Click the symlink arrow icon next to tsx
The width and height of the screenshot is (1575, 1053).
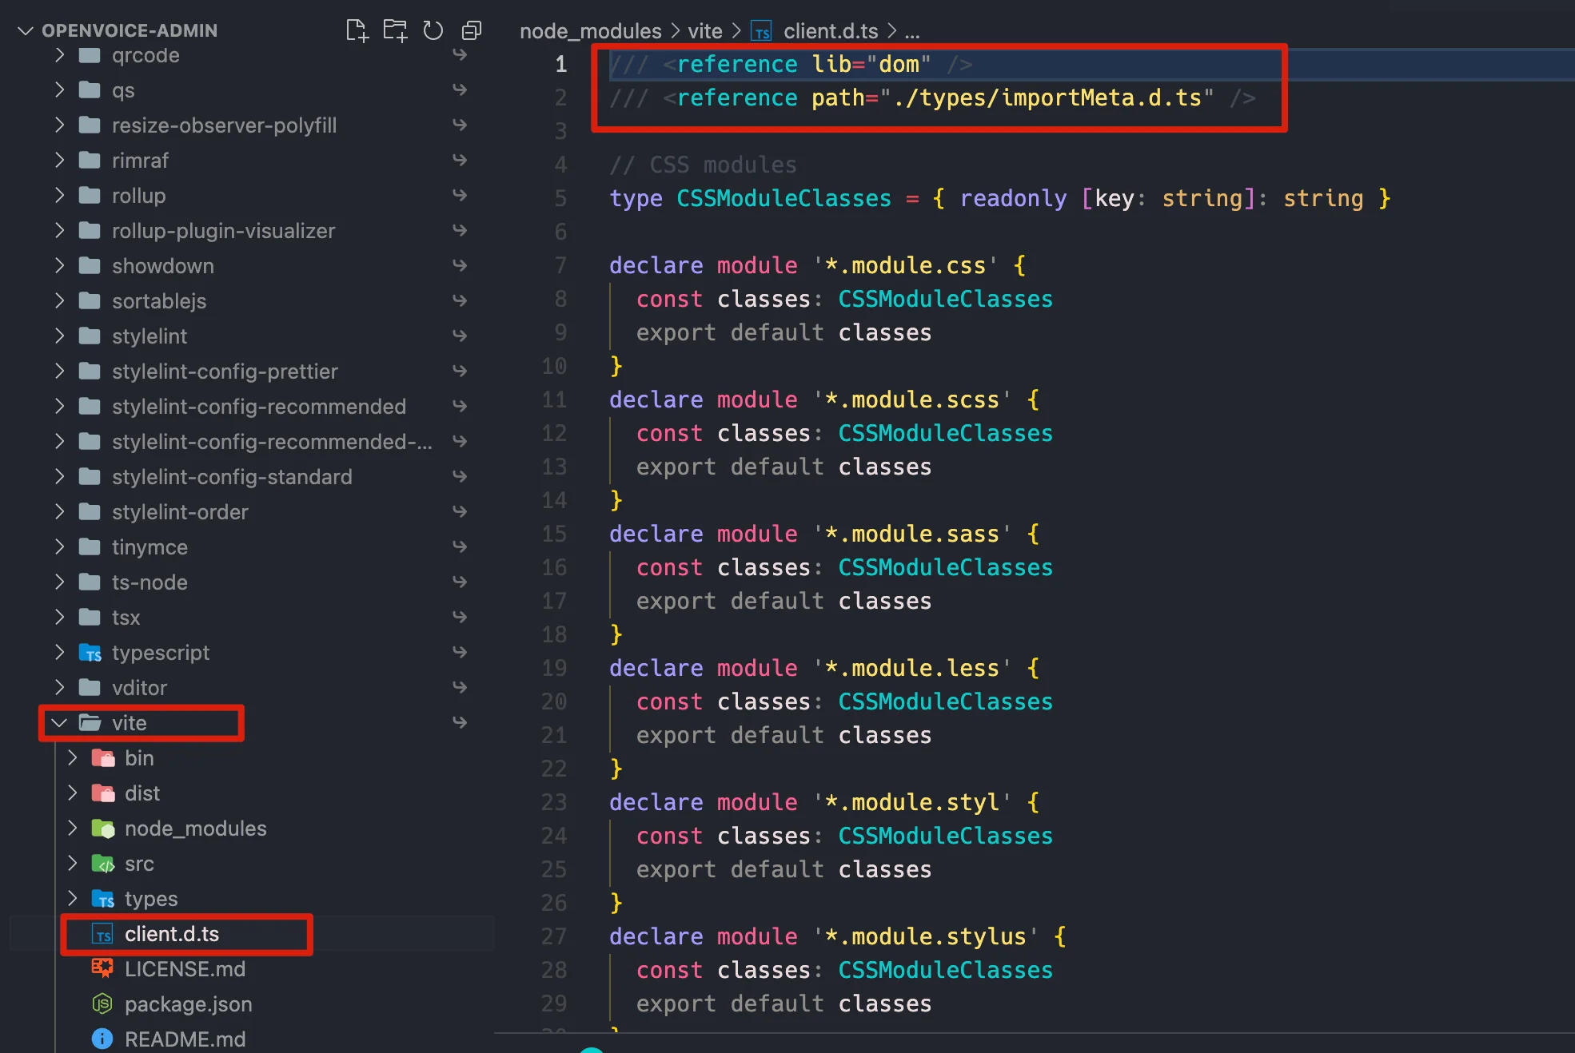pos(460,617)
